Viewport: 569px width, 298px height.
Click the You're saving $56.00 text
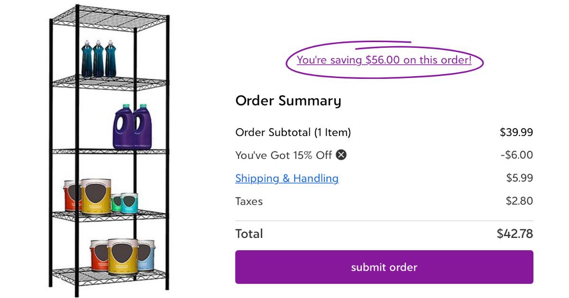(x=384, y=60)
